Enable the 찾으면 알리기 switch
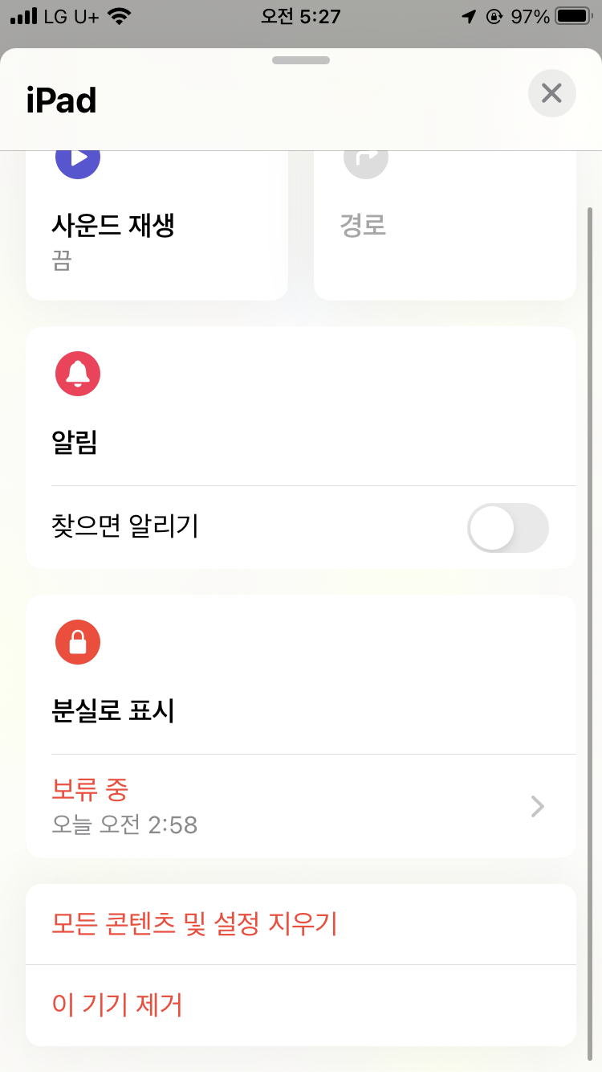Screen dimensions: 602x1072 (x=507, y=528)
